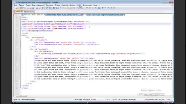The width and height of the screenshot is (186, 104).
Task: Click the Replace toolbar icon
Action: click(57, 8)
